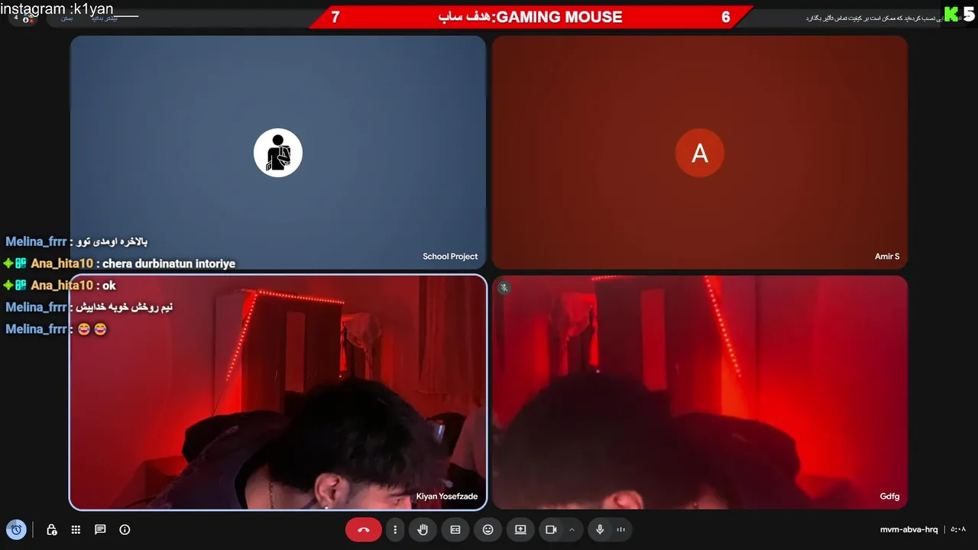Expand the camera settings arrow
The image size is (978, 550).
point(572,529)
